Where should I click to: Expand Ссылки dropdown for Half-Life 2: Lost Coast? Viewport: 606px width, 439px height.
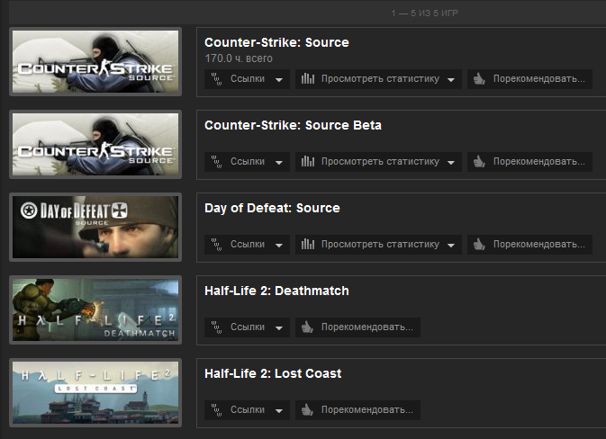[x=247, y=410]
